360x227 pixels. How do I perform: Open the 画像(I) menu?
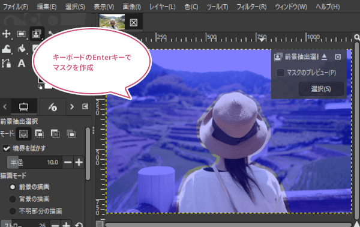click(x=131, y=7)
